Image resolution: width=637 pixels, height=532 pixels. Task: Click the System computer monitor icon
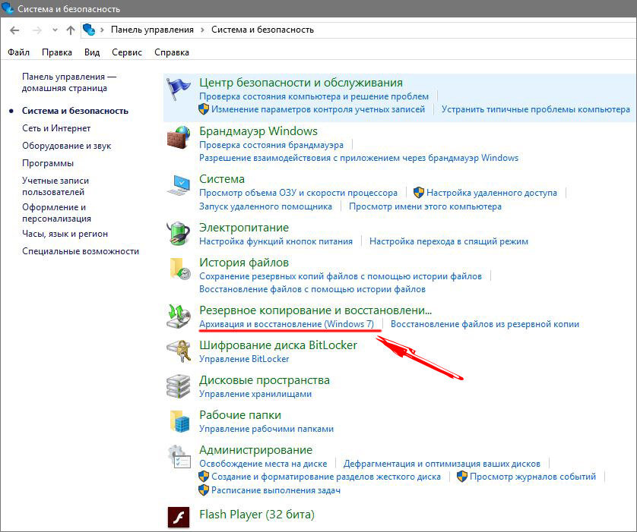pyautogui.click(x=179, y=185)
